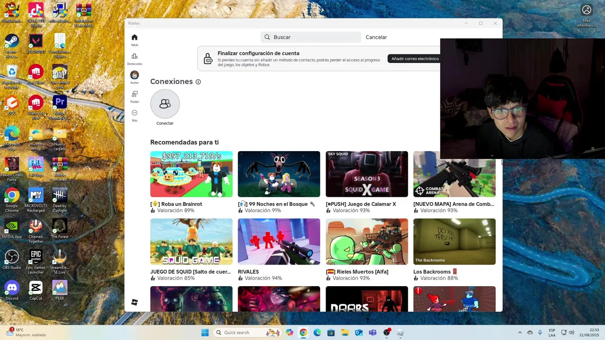Expand the Más menu in Roblox sidebar

[x=135, y=115]
